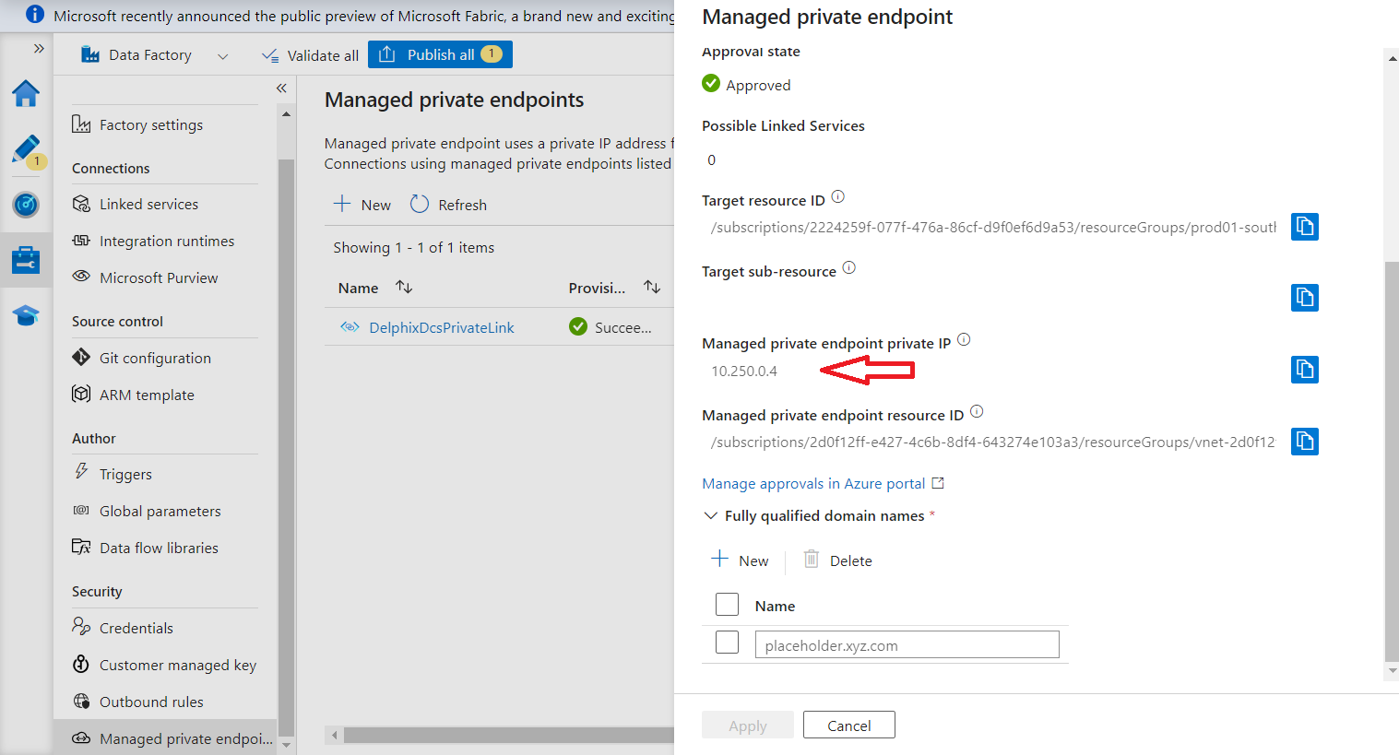
Task: Copy the Target resource ID
Action: click(x=1304, y=227)
